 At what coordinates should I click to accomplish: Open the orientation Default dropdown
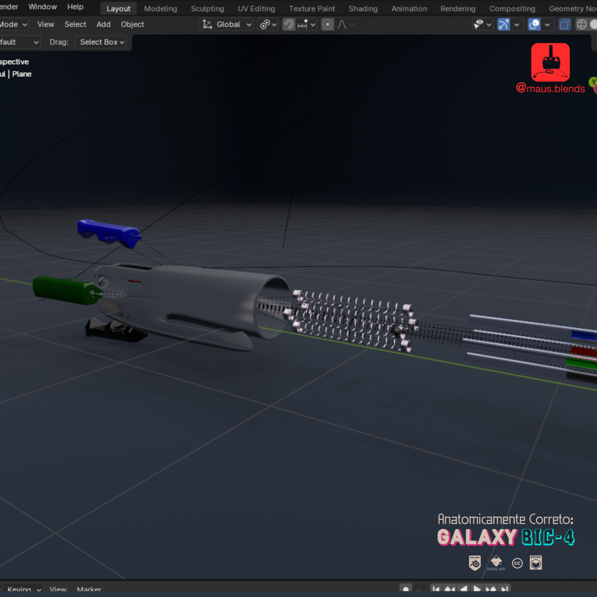click(x=20, y=42)
